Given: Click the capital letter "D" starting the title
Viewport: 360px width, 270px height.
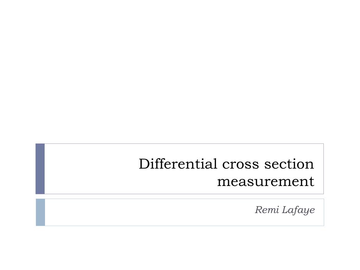Looking at the screenshot, I should tap(144, 164).
